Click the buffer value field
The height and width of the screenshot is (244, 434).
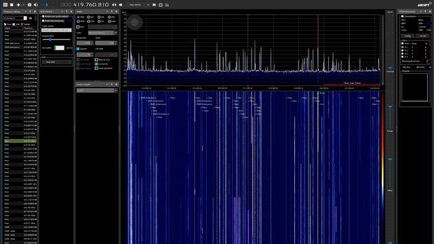click(59, 48)
